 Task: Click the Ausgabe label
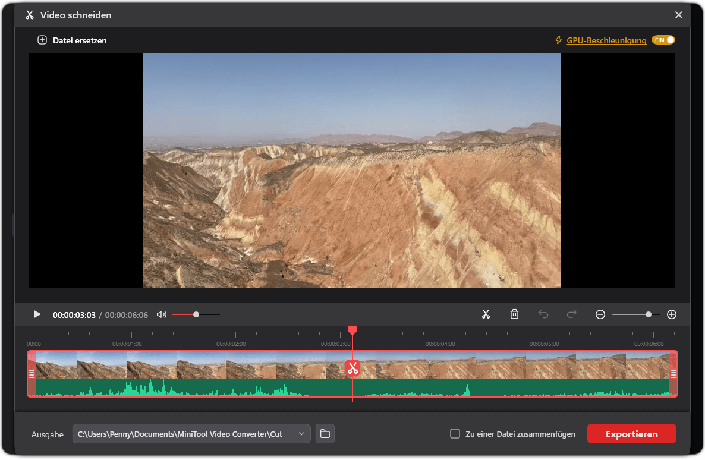point(47,434)
